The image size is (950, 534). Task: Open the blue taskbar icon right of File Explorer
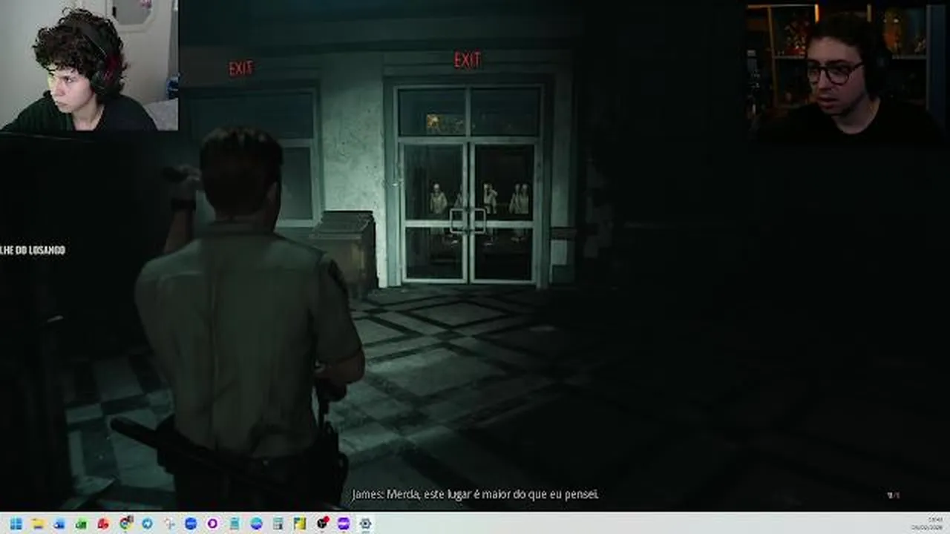tap(59, 524)
